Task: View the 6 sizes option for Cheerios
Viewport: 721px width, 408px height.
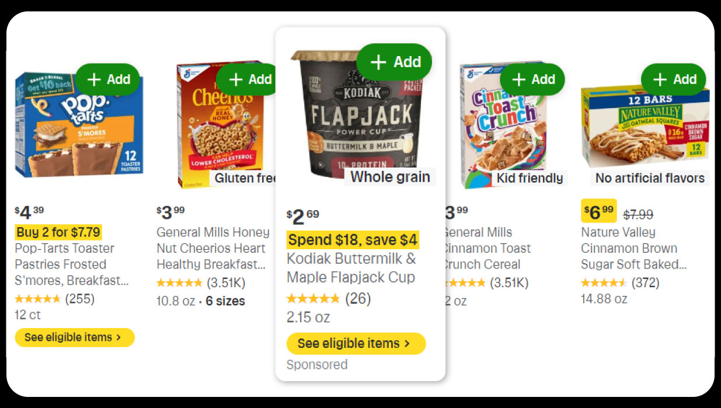Action: click(225, 301)
